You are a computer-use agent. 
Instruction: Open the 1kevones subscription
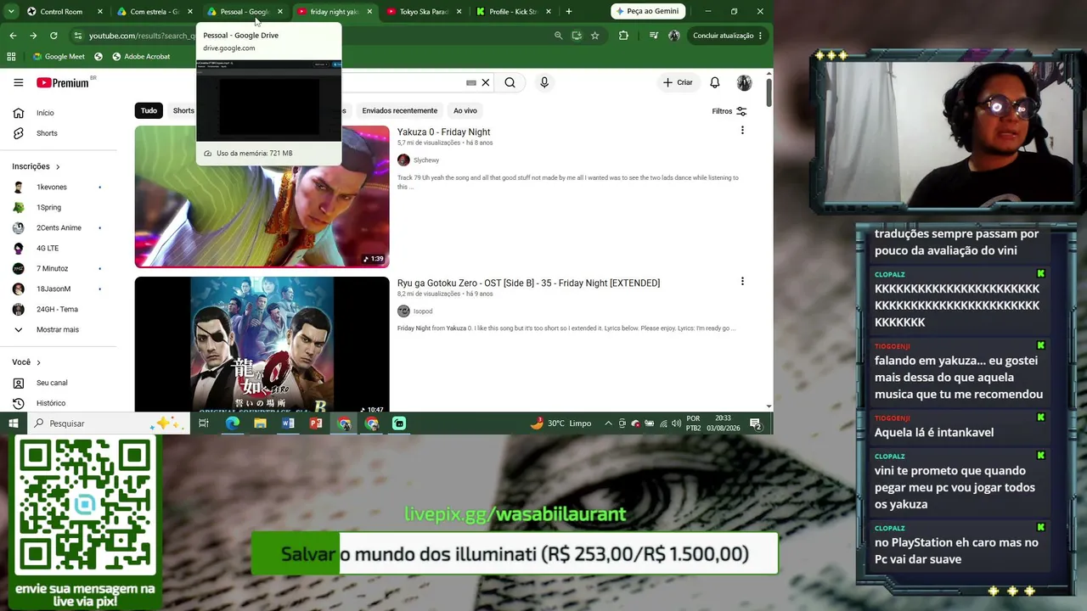click(x=51, y=187)
